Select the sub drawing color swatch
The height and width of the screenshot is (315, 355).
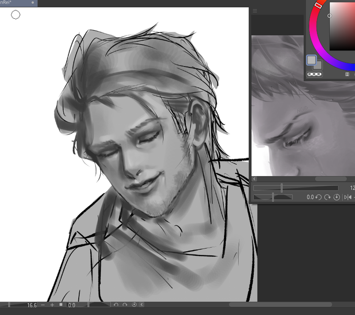pyautogui.click(x=319, y=67)
